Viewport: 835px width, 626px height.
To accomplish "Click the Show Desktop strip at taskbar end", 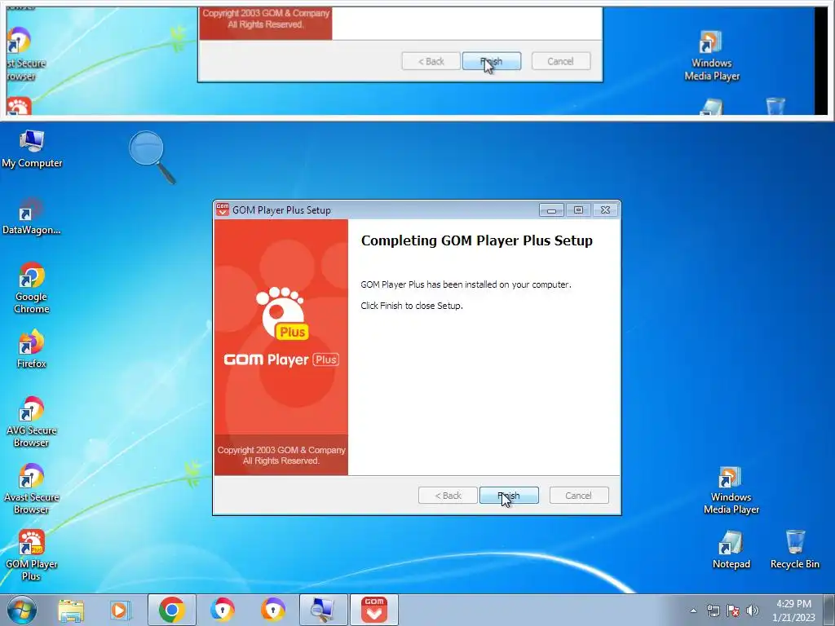I will point(829,610).
